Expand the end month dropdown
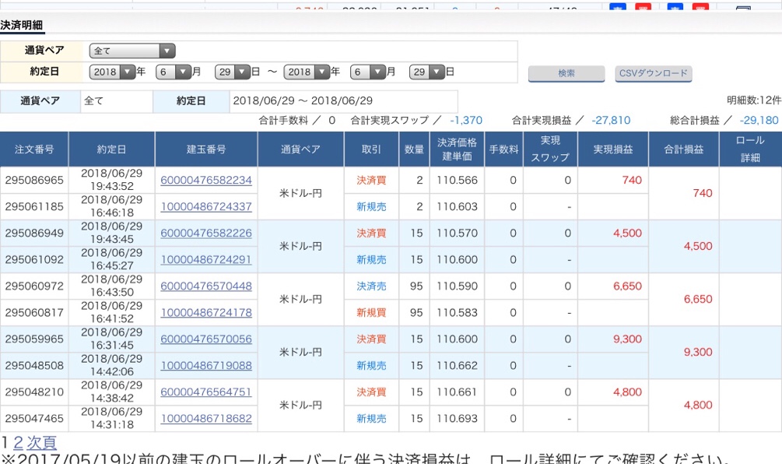This screenshot has width=782, height=464. [368, 72]
